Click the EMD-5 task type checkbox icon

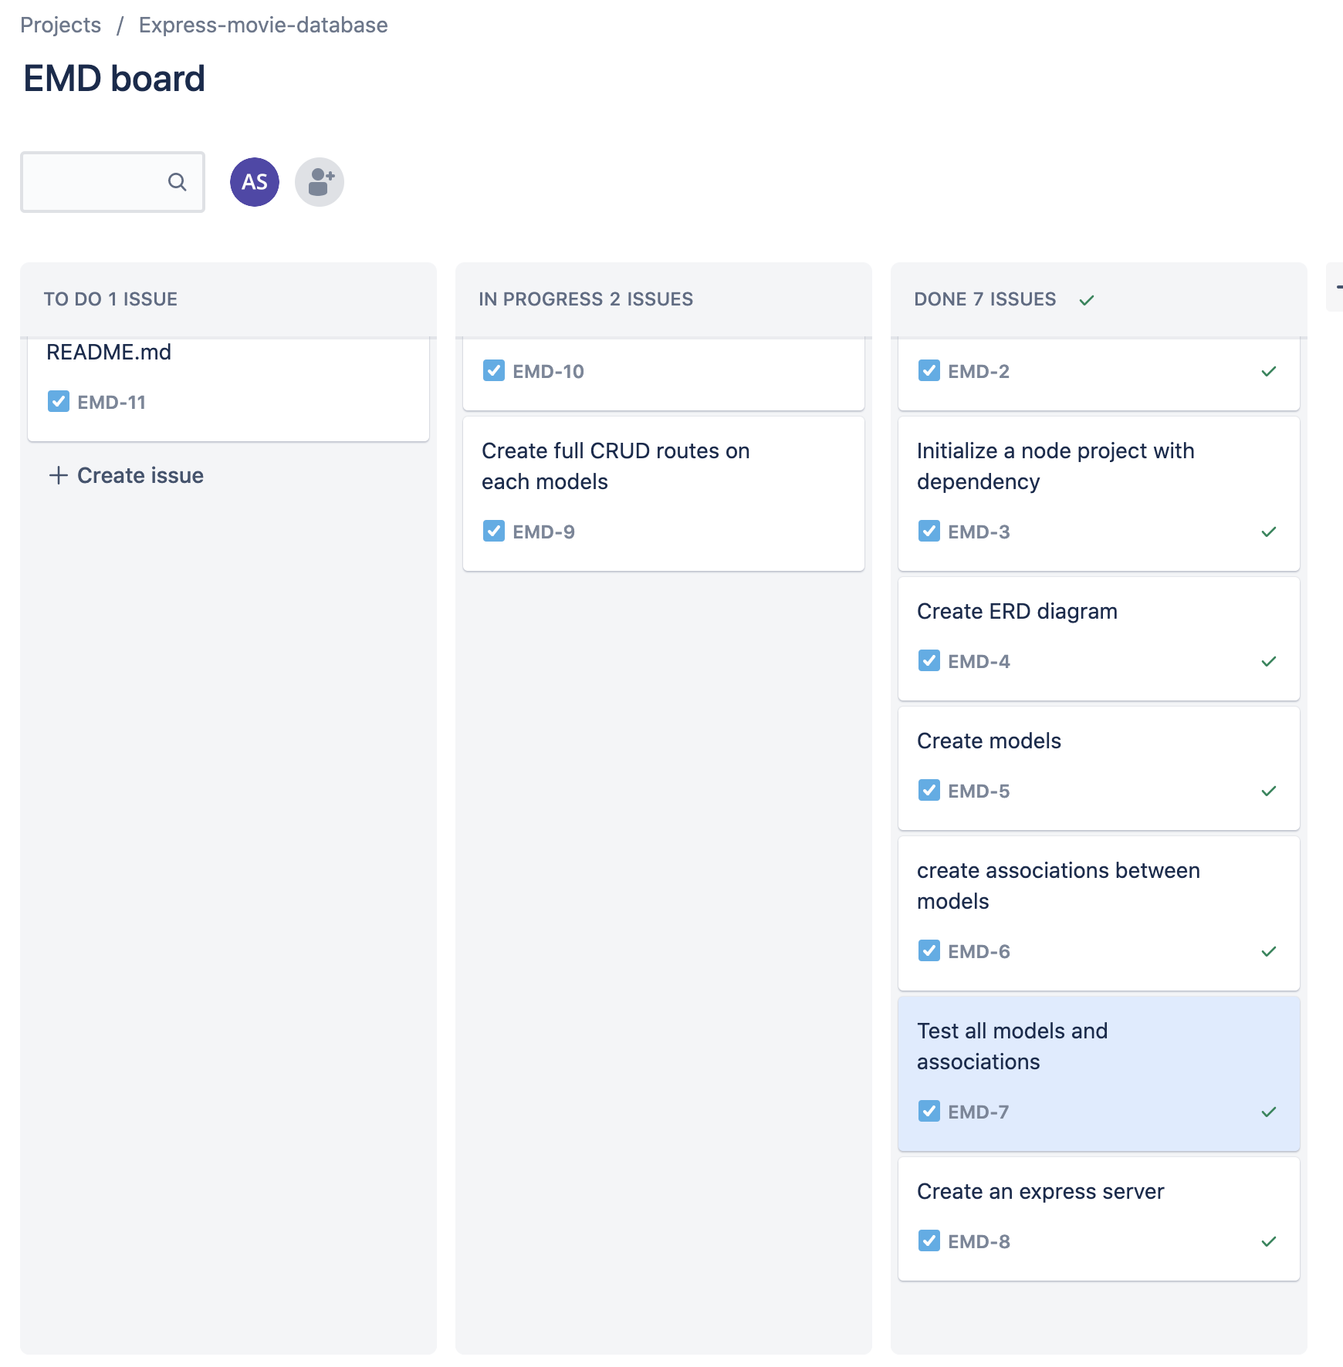[x=929, y=791]
